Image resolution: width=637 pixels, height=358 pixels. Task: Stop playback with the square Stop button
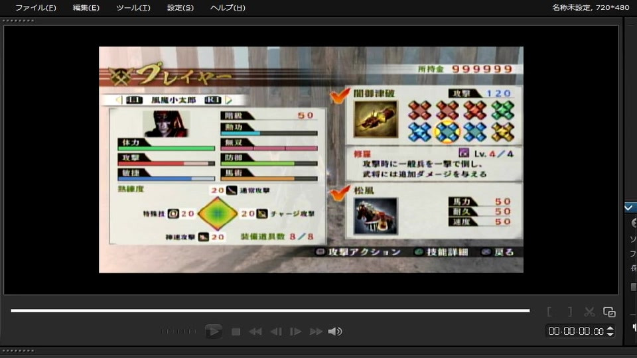tap(236, 331)
